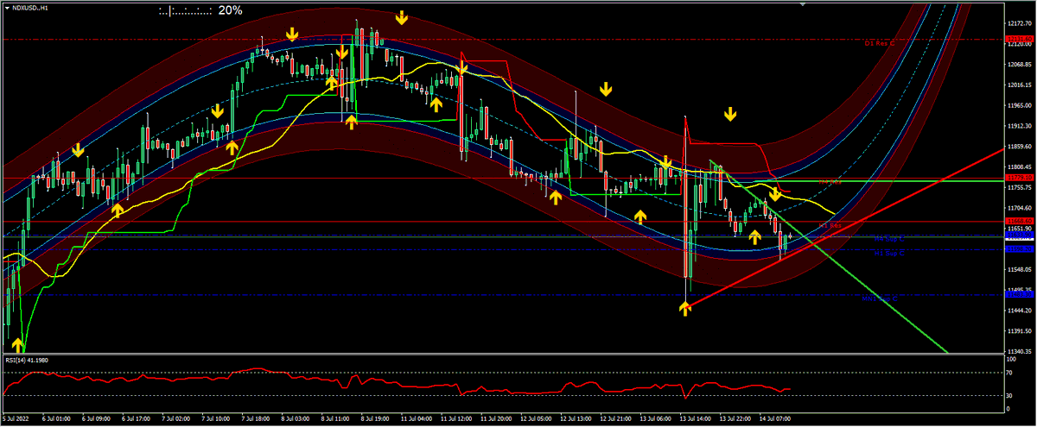Screen dimensions: 1037x427
Task: Click the 11 Jul 20:00 time label
Action: click(496, 418)
